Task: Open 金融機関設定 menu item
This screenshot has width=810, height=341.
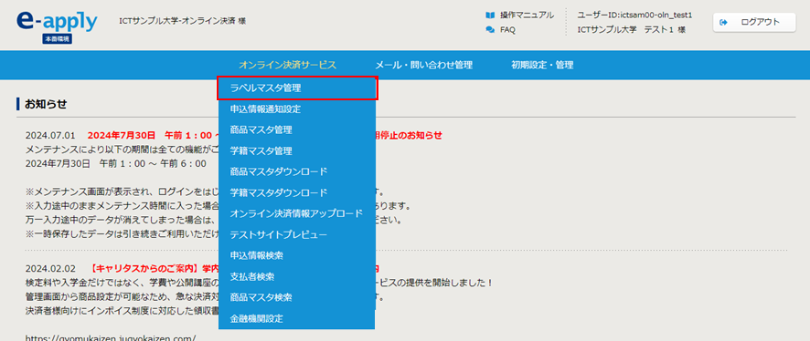Action: pos(297,318)
